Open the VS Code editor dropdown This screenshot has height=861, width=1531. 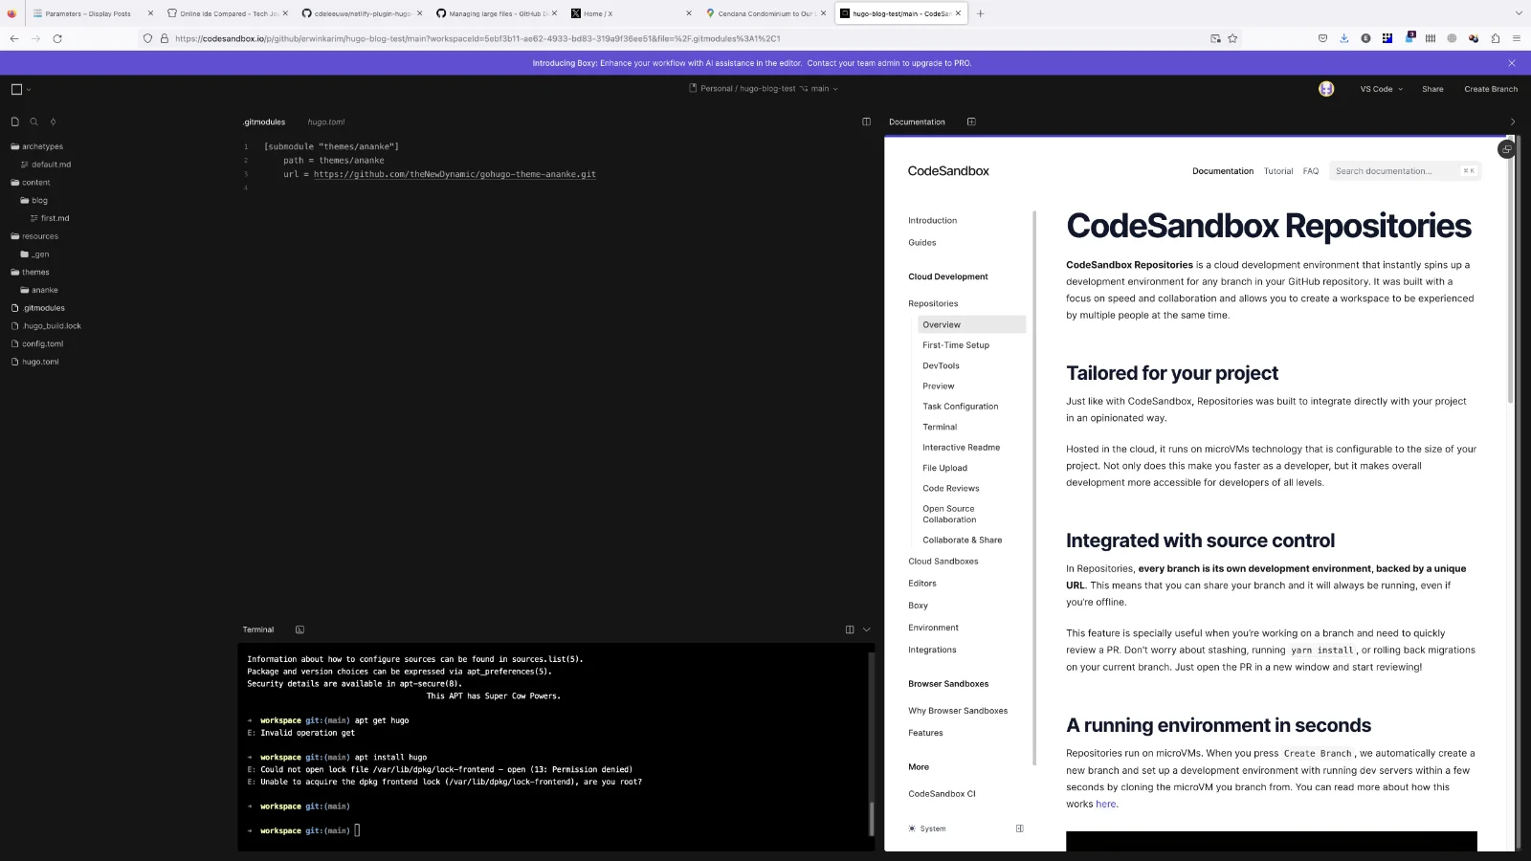click(1382, 89)
